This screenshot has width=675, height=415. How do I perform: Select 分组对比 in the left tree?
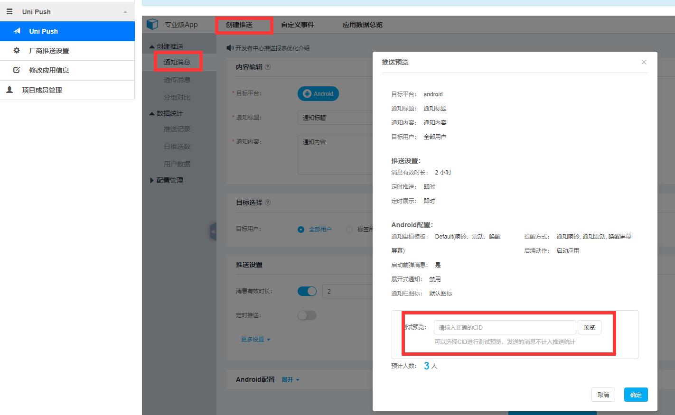pyautogui.click(x=177, y=97)
